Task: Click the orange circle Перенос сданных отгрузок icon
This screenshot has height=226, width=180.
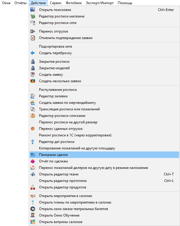Action: click(x=33, y=129)
